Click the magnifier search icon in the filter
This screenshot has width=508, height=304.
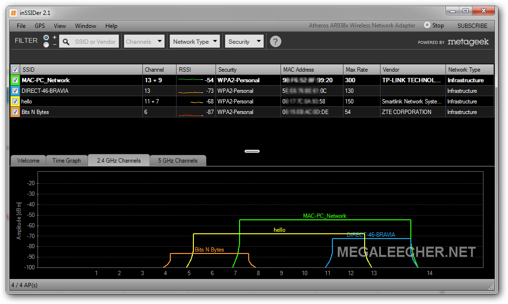tap(66, 42)
